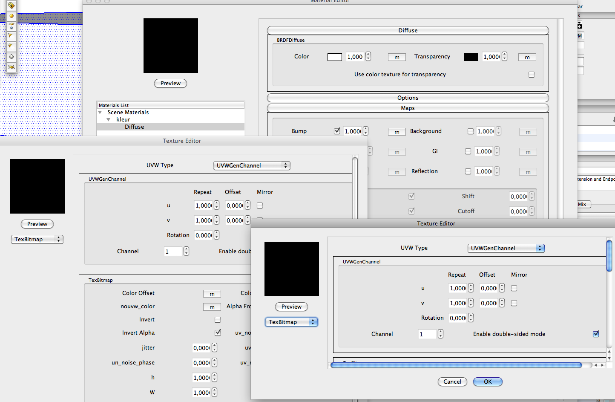Open the black Transparency color swatch

pos(471,57)
